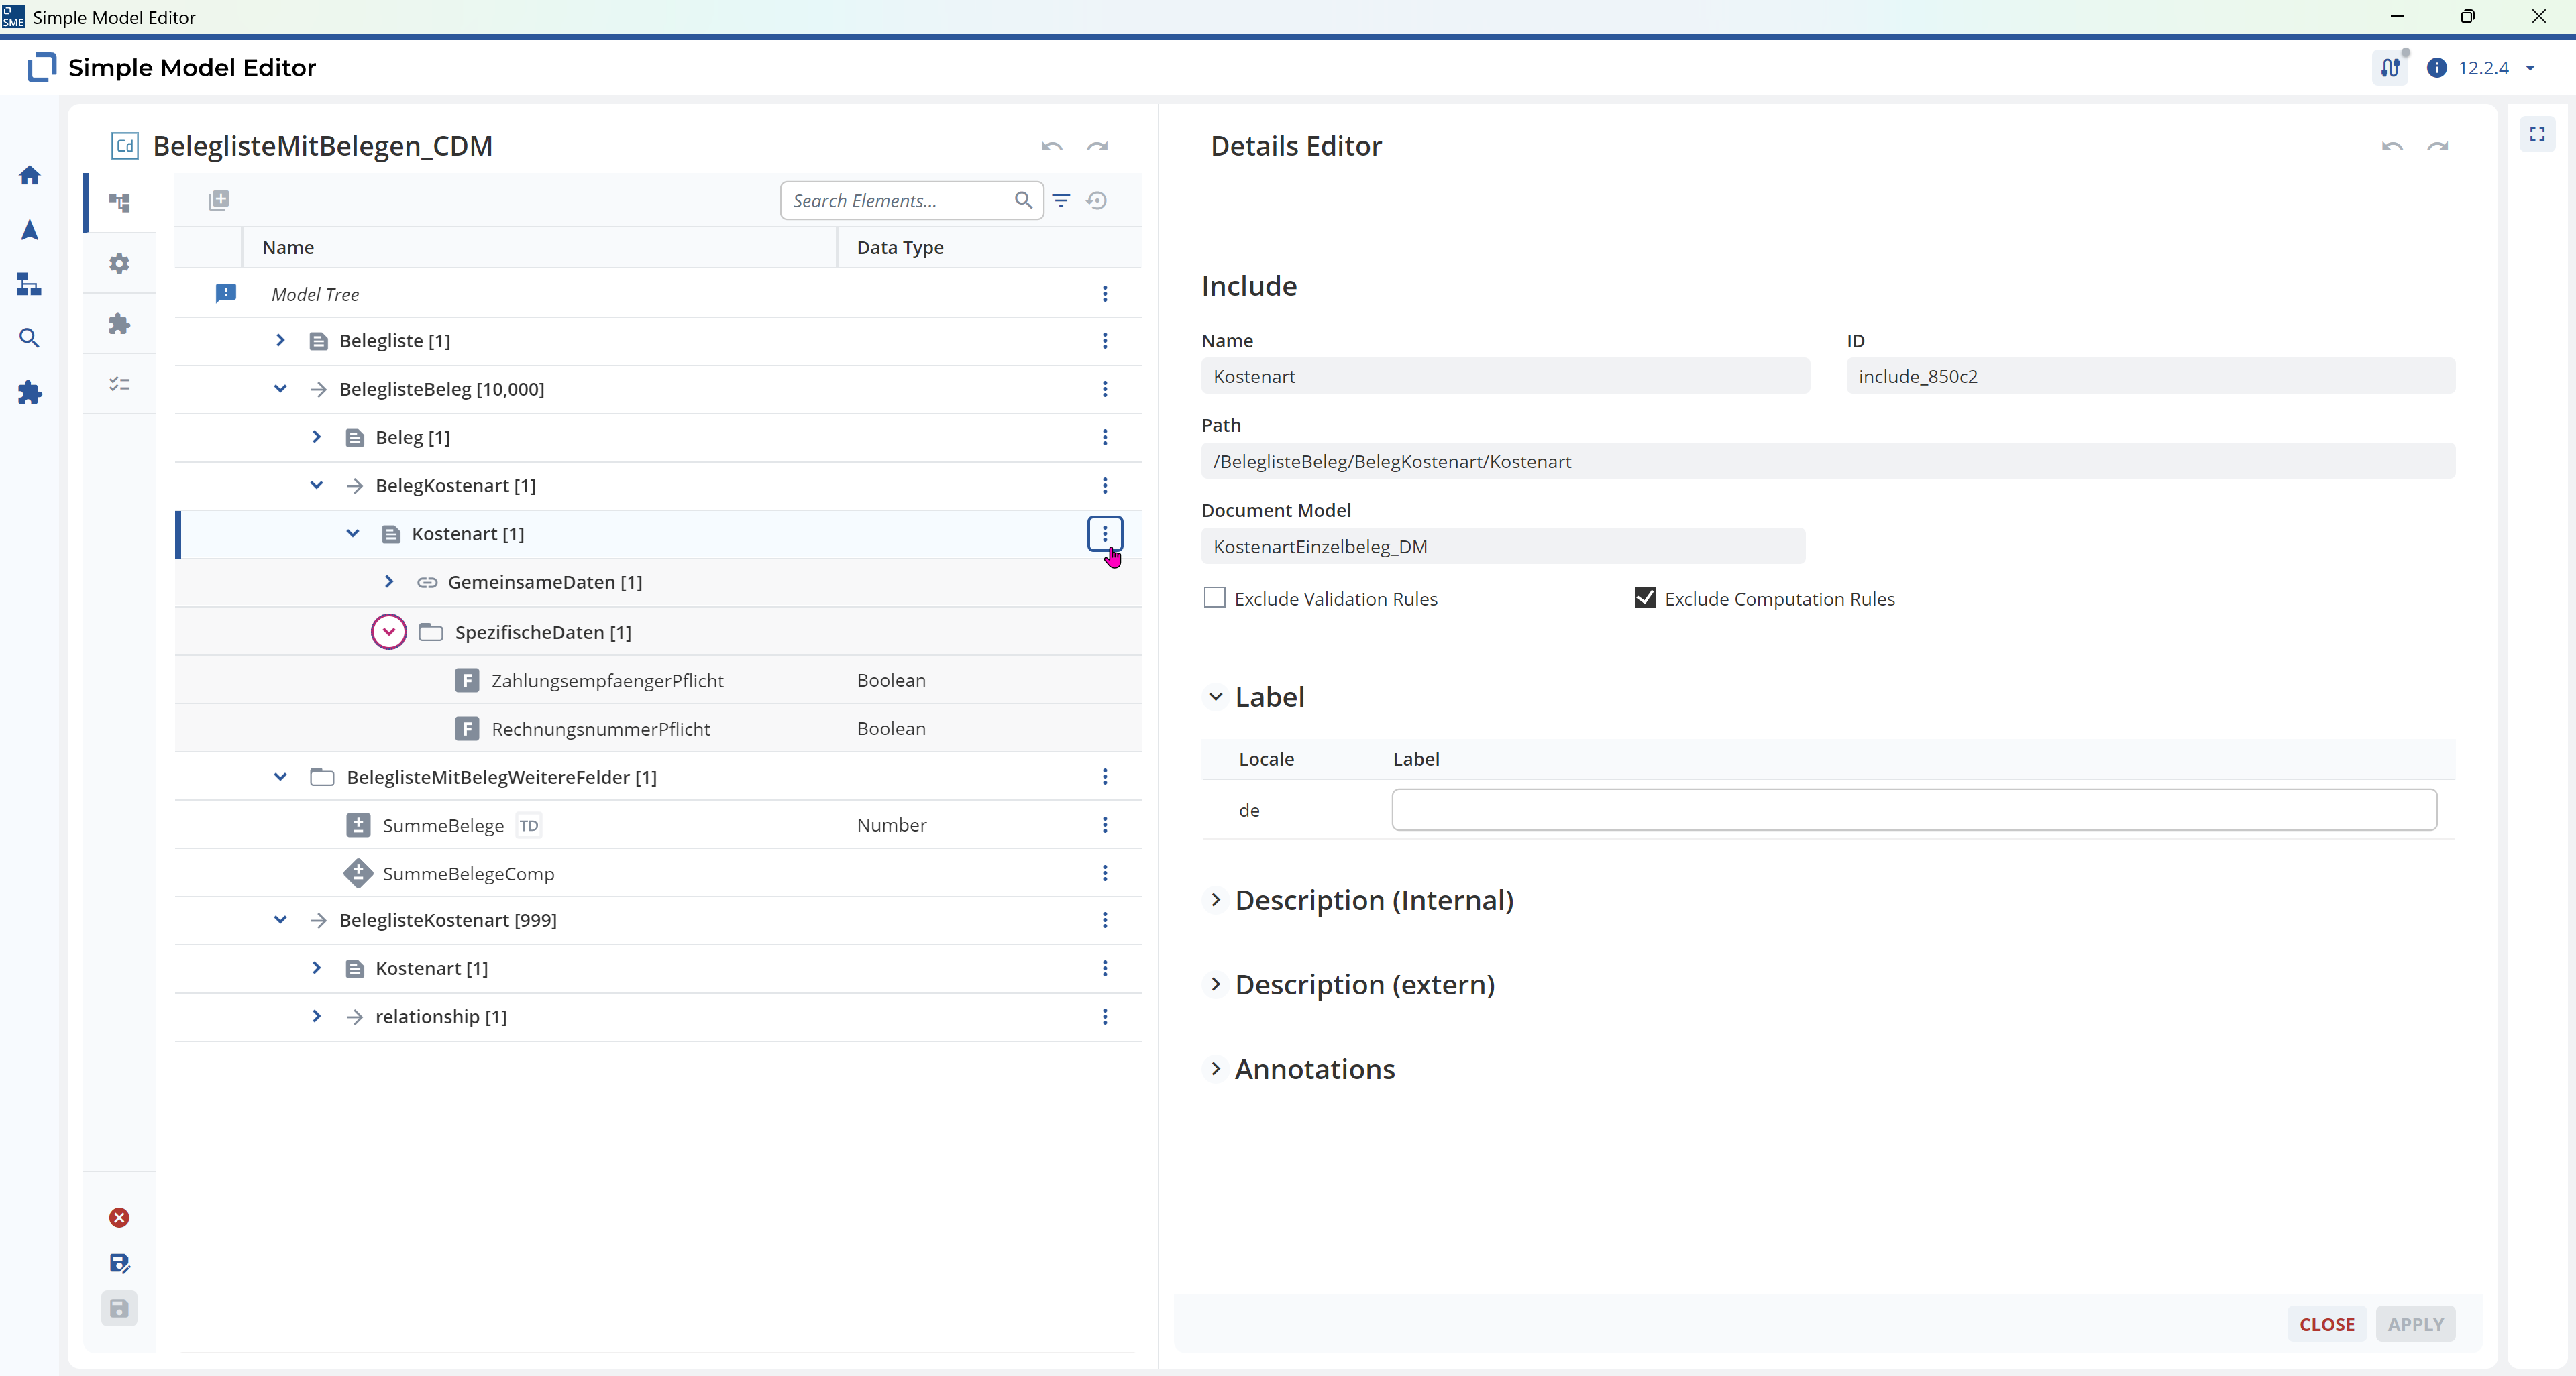This screenshot has width=2576, height=1376.
Task: Click the de Label text input
Action: 1914,809
